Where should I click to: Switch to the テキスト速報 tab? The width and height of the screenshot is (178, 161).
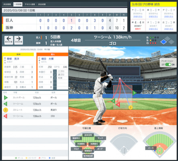click(30, 4)
